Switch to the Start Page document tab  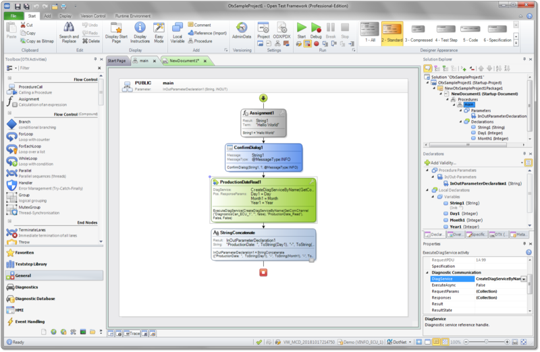[x=116, y=61]
